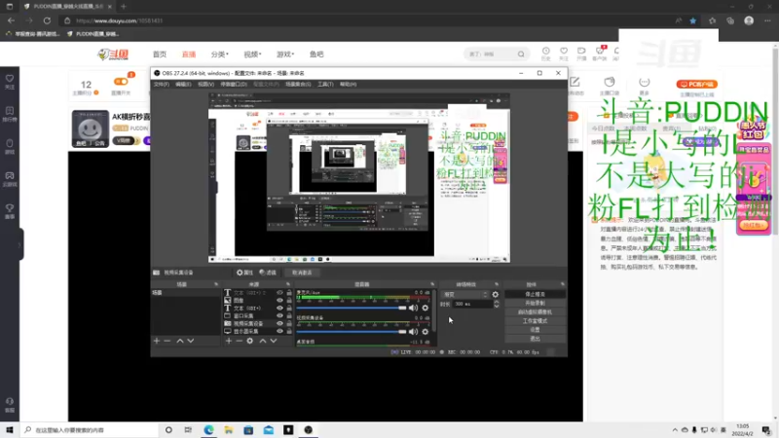
Task: Open OBS 文件(F) menu
Action: [161, 85]
